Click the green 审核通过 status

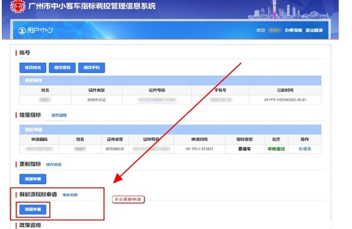click(x=276, y=149)
